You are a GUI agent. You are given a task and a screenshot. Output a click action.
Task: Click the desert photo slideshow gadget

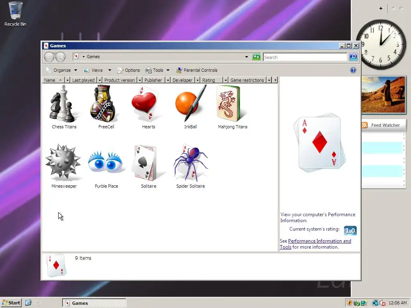(x=383, y=95)
